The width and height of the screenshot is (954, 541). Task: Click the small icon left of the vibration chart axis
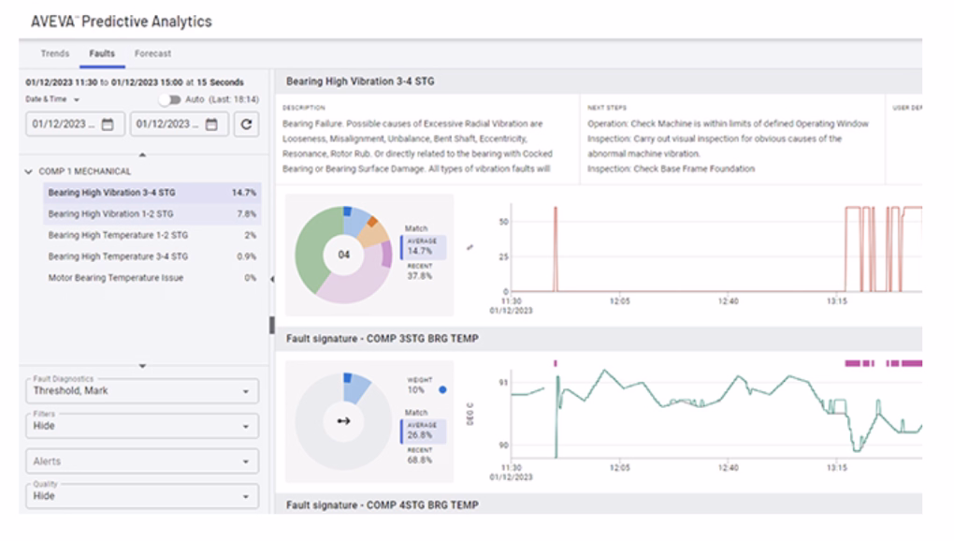(470, 248)
